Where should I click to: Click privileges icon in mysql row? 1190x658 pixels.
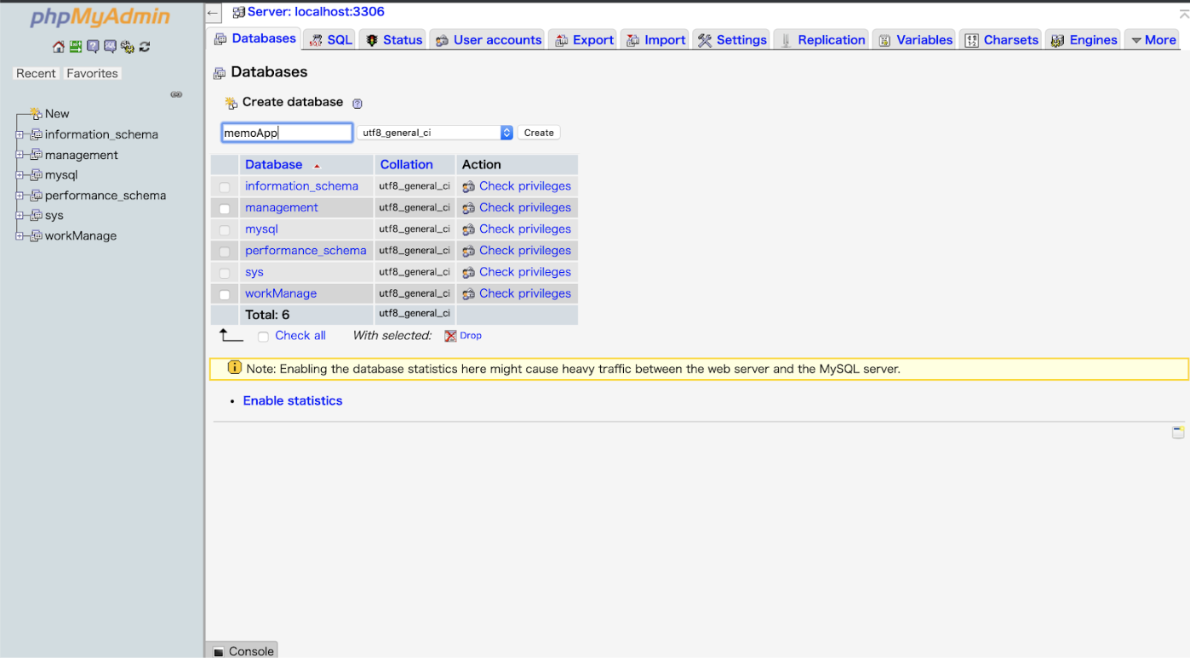pos(468,230)
